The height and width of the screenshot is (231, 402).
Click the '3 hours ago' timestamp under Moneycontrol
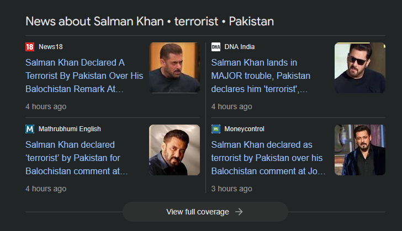tap(231, 189)
